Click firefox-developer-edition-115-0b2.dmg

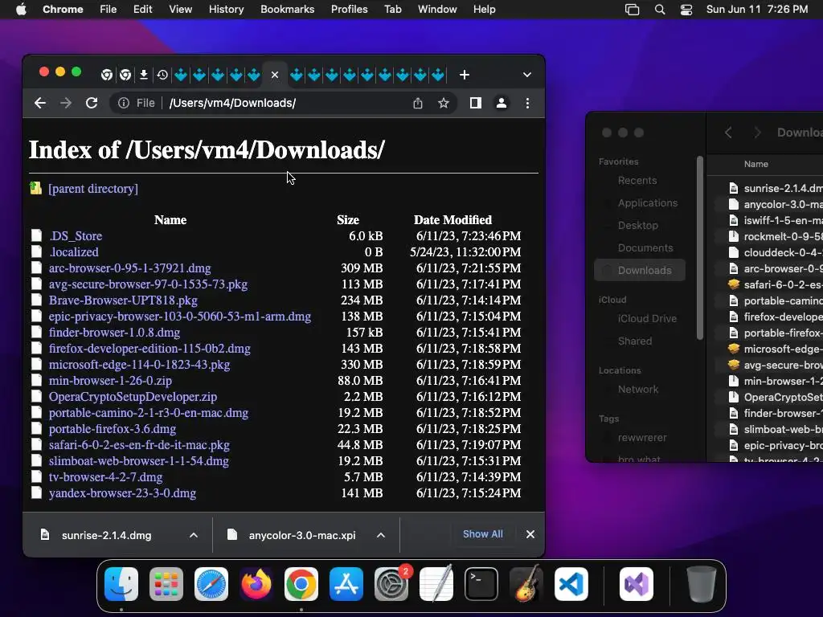(x=149, y=349)
